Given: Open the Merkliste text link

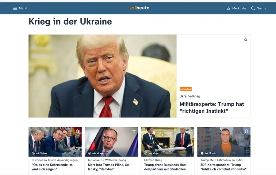Looking at the screenshot, I should point(239,8).
